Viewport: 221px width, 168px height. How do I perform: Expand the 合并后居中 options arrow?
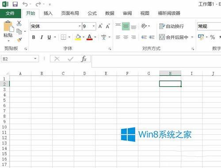[192, 37]
